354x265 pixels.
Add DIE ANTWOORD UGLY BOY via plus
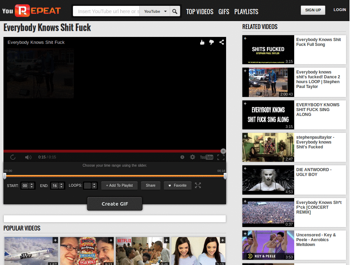(245, 168)
